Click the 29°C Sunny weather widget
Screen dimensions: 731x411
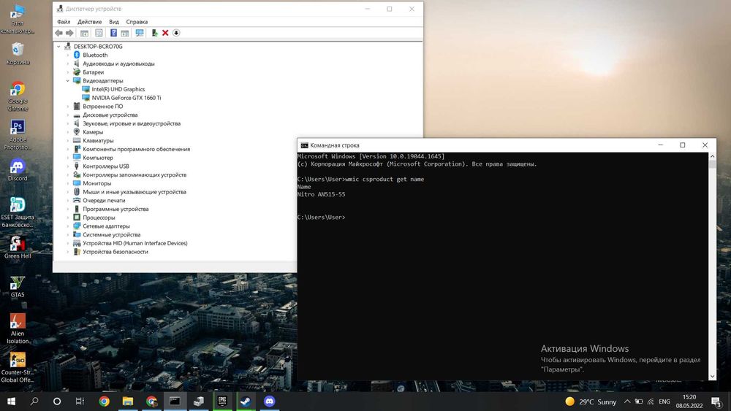tap(591, 402)
